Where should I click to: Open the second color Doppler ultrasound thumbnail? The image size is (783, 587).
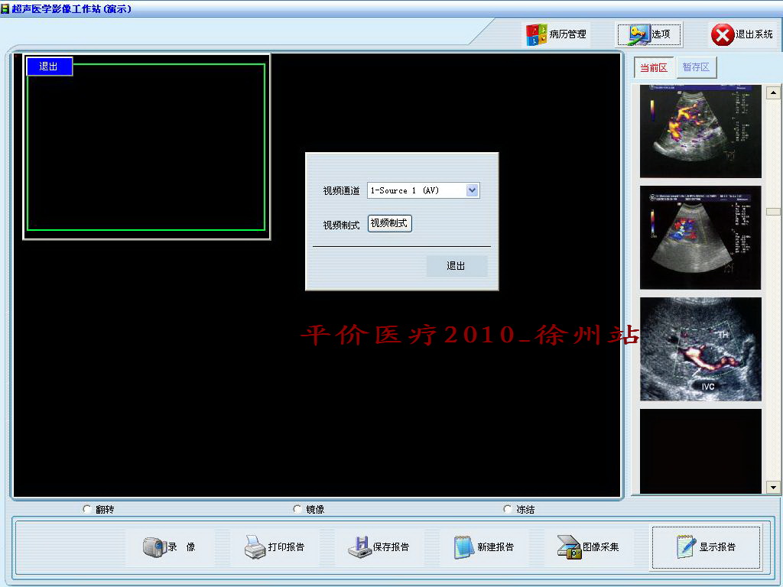(x=700, y=237)
